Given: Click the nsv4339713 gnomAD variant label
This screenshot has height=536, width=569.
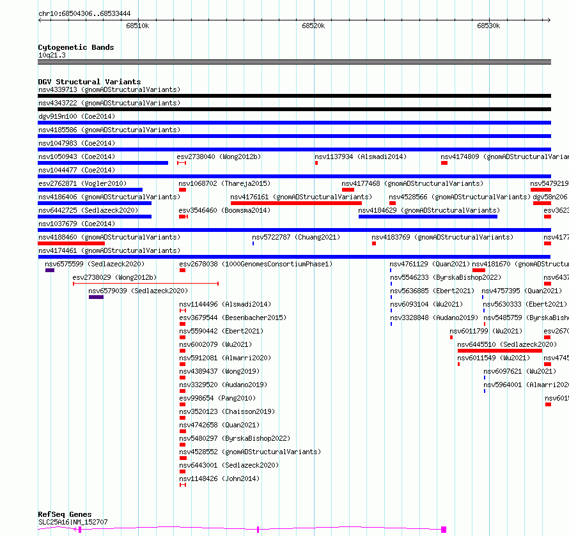Looking at the screenshot, I should 109,89.
